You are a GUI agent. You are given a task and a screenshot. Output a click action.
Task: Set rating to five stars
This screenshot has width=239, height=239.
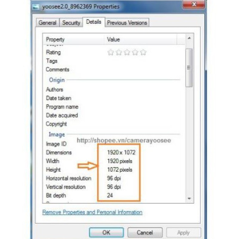coord(143,53)
